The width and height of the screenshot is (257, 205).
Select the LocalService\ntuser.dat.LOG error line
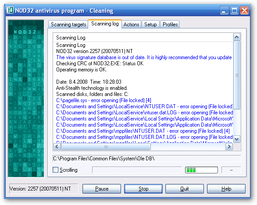[145, 113]
